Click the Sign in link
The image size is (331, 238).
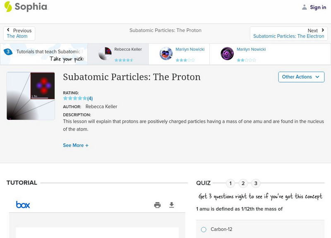[318, 7]
